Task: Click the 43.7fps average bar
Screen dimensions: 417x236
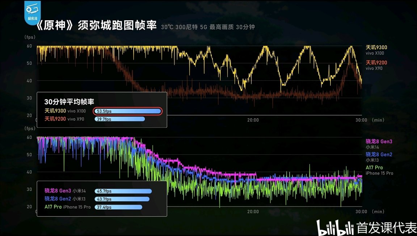Action: tap(122, 199)
